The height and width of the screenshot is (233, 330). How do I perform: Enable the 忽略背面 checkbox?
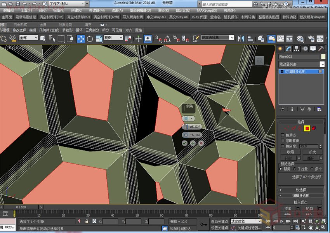click(283, 141)
